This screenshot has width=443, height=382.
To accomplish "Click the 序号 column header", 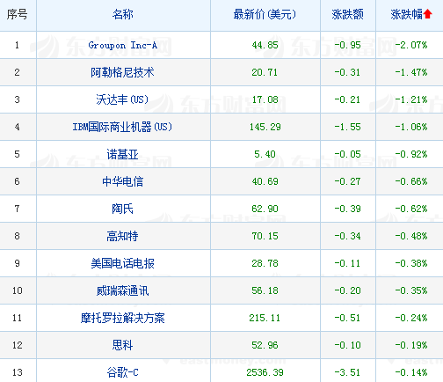I will tap(18, 14).
